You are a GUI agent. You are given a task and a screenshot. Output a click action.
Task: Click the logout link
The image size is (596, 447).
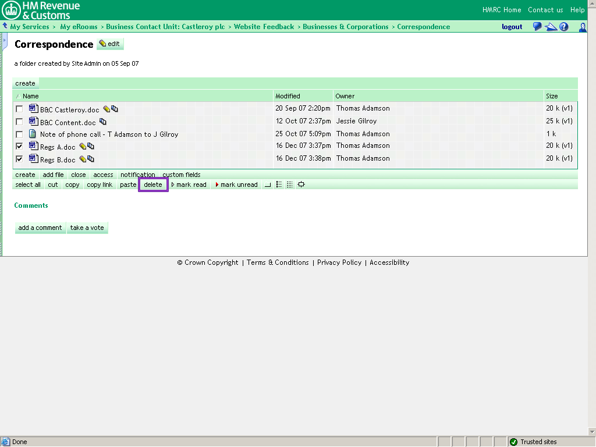512,27
